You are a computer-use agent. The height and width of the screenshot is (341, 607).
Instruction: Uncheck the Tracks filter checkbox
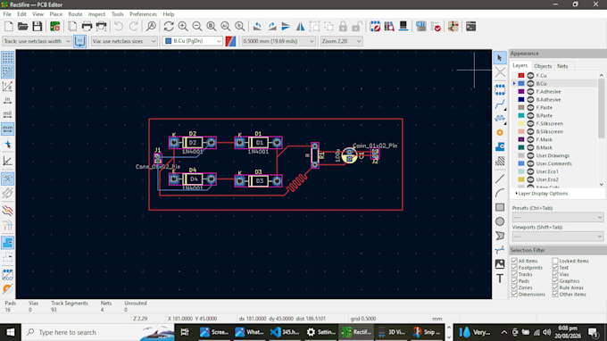pos(514,274)
